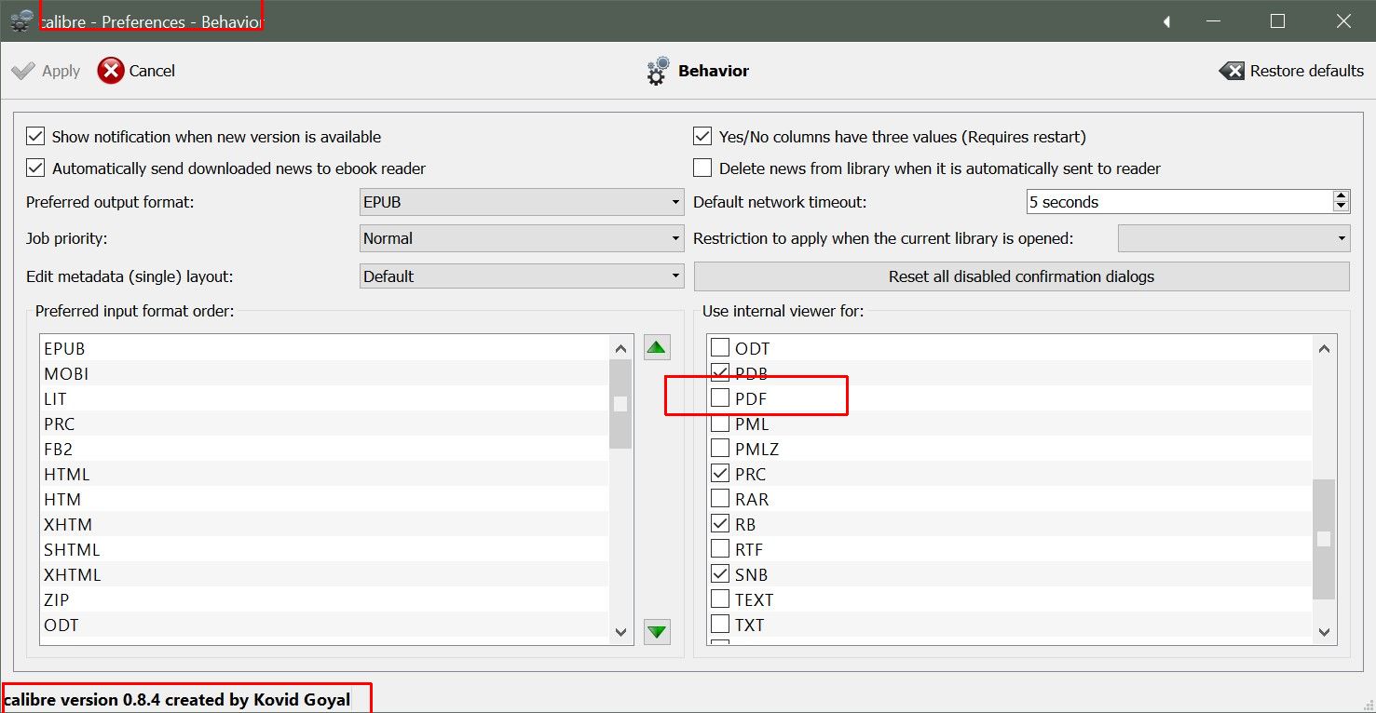
Task: Check RAR in internal viewer list
Action: coord(720,499)
